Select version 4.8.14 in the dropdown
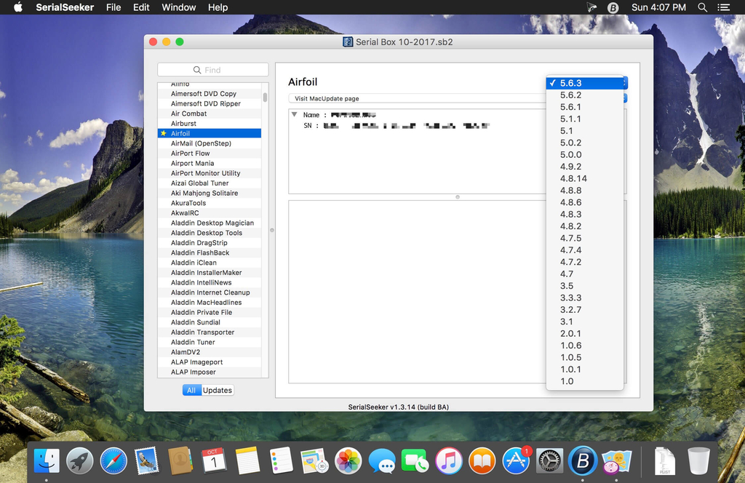 click(x=573, y=178)
